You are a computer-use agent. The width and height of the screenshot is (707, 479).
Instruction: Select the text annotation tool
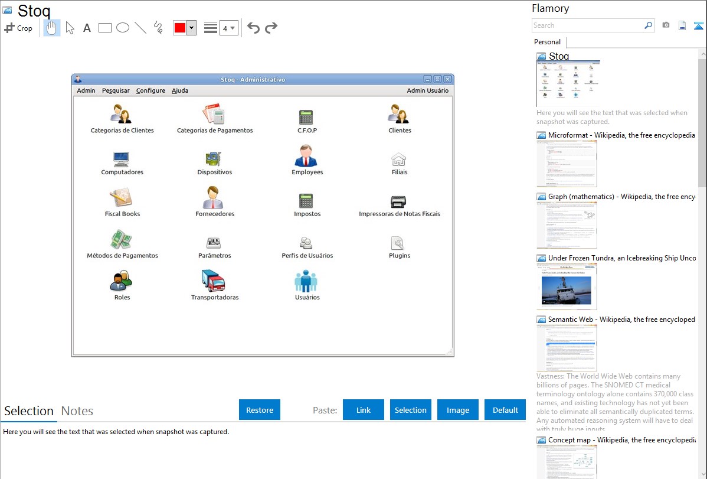pos(87,28)
